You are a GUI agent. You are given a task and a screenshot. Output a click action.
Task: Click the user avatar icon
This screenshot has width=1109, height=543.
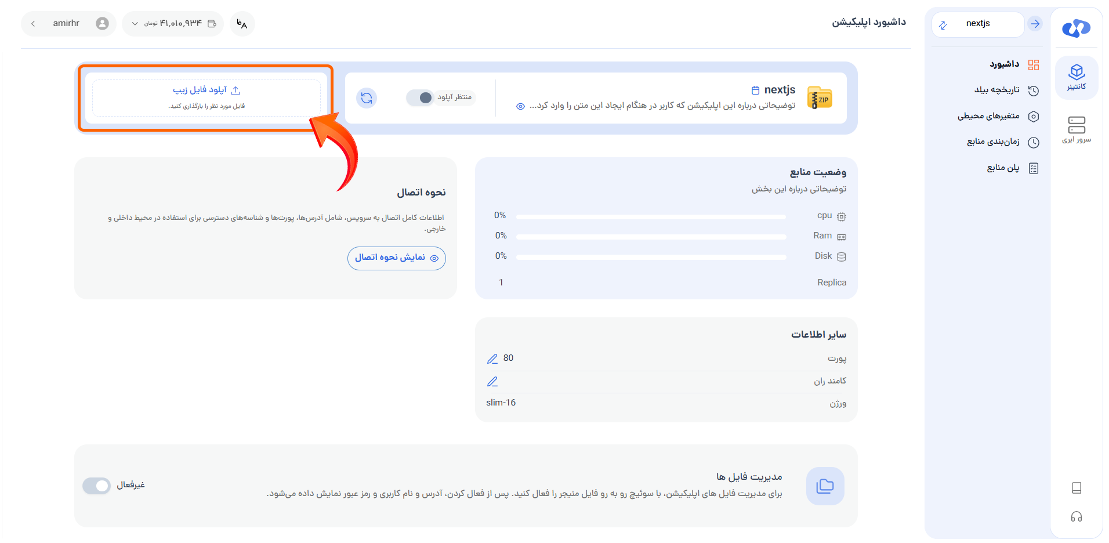103,23
